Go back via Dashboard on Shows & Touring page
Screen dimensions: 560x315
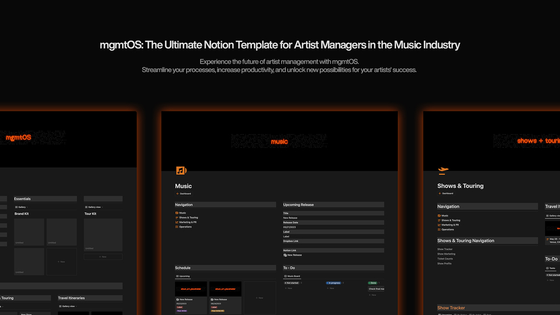[x=446, y=193]
